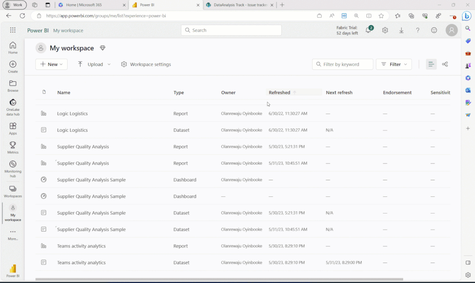This screenshot has height=283, width=475.
Task: Go to Home in left navigation
Action: pyautogui.click(x=13, y=48)
